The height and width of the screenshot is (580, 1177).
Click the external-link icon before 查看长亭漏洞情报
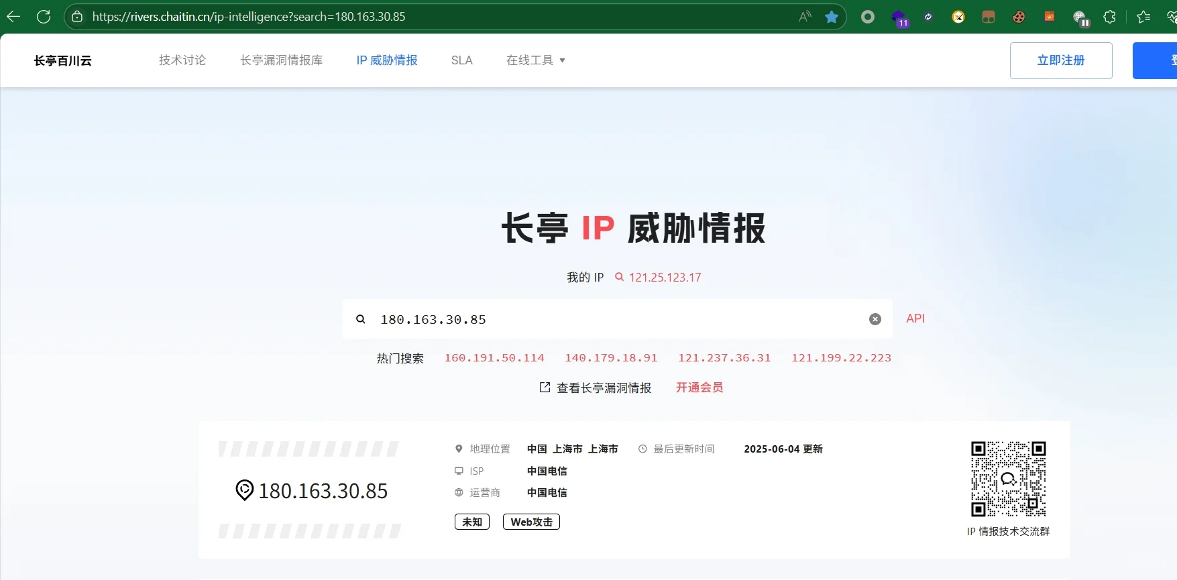(545, 388)
